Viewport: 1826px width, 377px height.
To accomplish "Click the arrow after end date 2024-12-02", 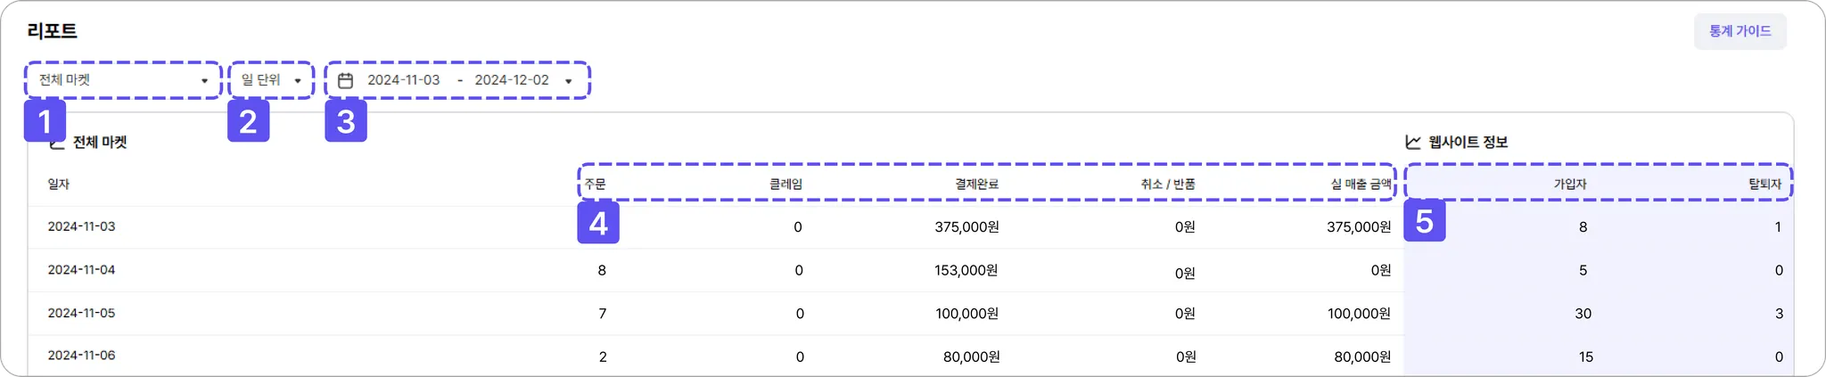I will pos(569,81).
